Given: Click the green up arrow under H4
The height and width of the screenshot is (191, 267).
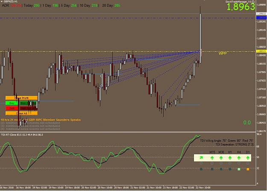Looking at the screenshot, I should [x=239, y=158].
